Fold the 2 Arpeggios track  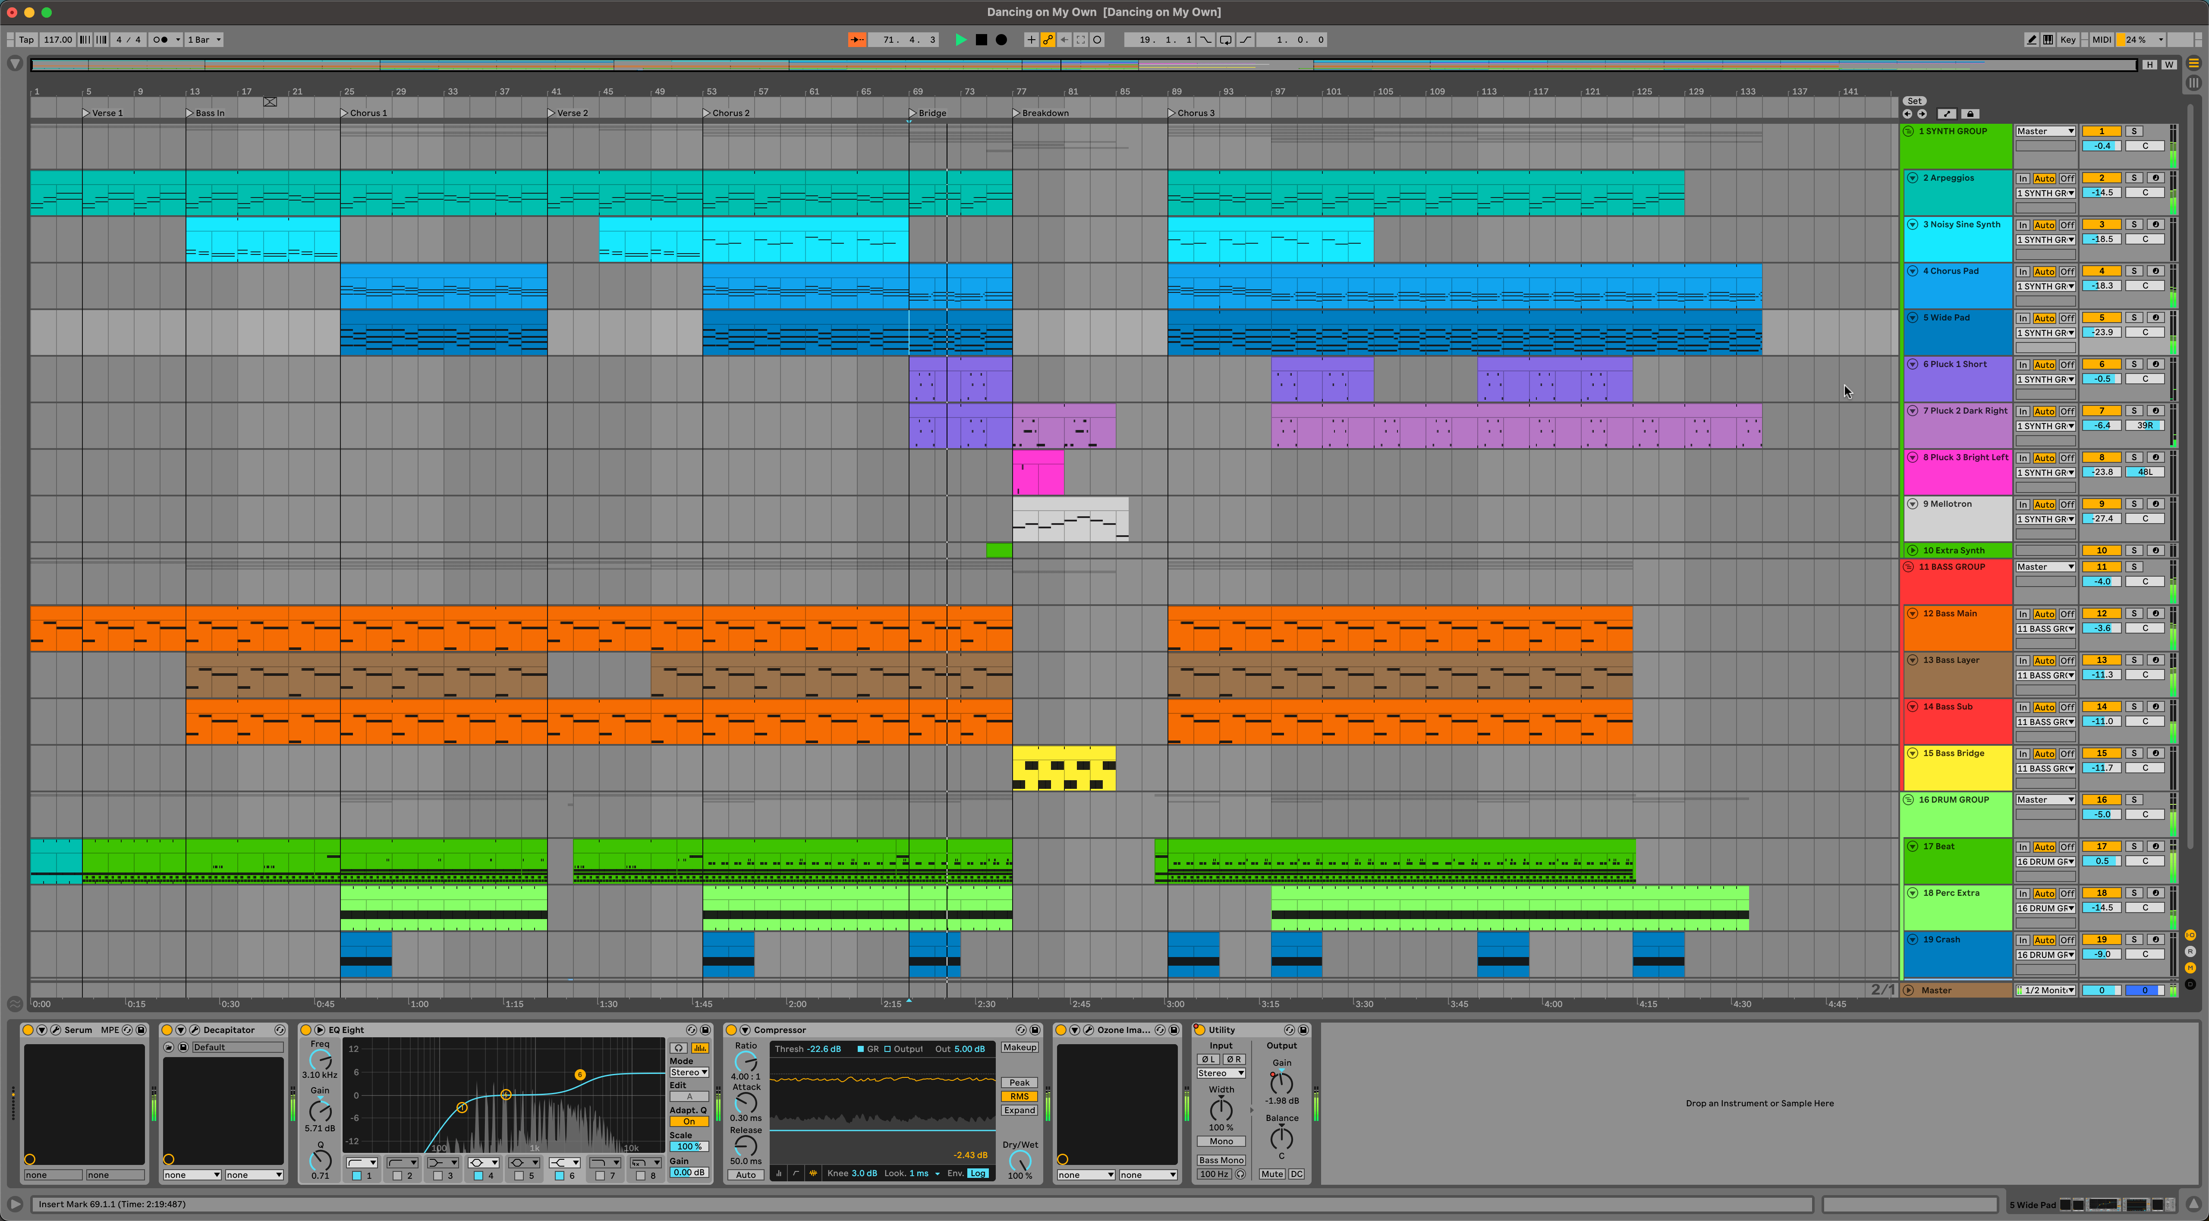1912,179
